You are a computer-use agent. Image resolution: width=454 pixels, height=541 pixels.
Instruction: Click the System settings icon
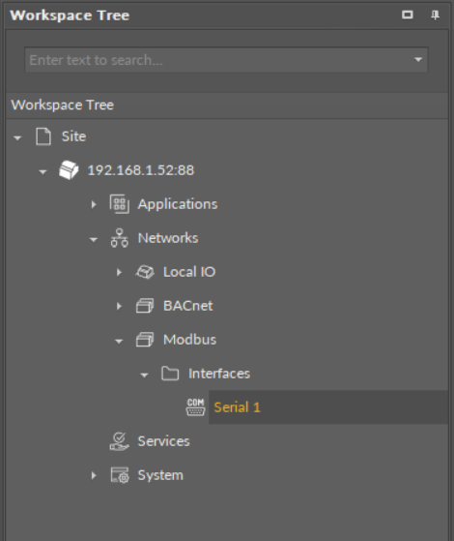click(x=120, y=475)
